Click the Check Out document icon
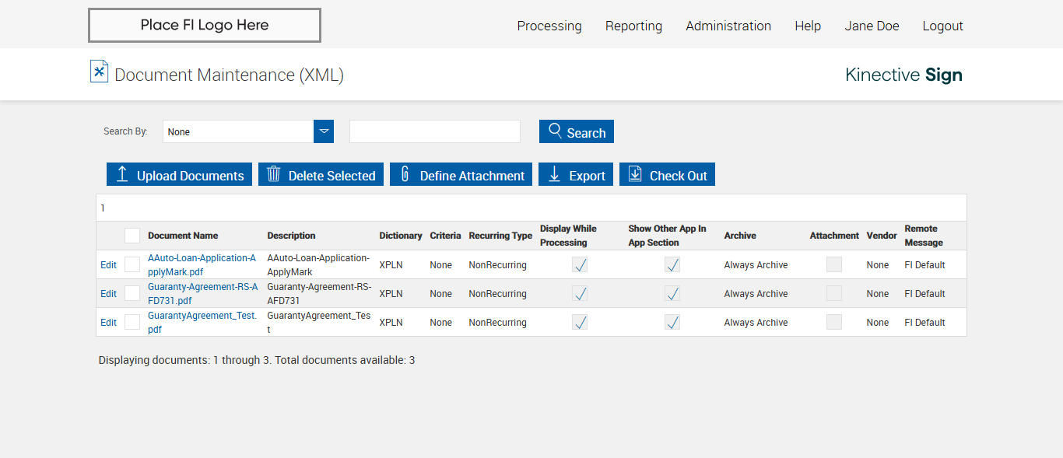Viewport: 1063px width, 458px height. 635,174
